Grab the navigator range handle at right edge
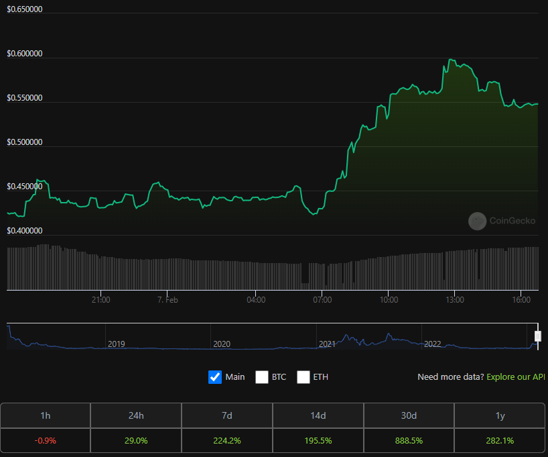Screen dimensions: 548x457 point(537,336)
